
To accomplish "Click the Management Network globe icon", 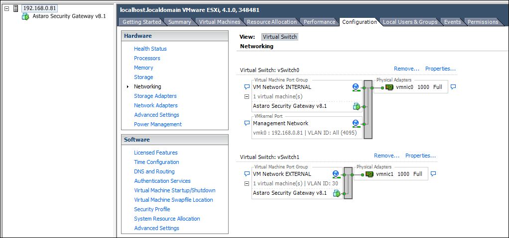I will click(356, 123).
